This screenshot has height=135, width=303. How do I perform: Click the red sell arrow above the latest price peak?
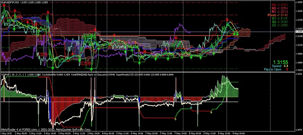[x=227, y=19]
